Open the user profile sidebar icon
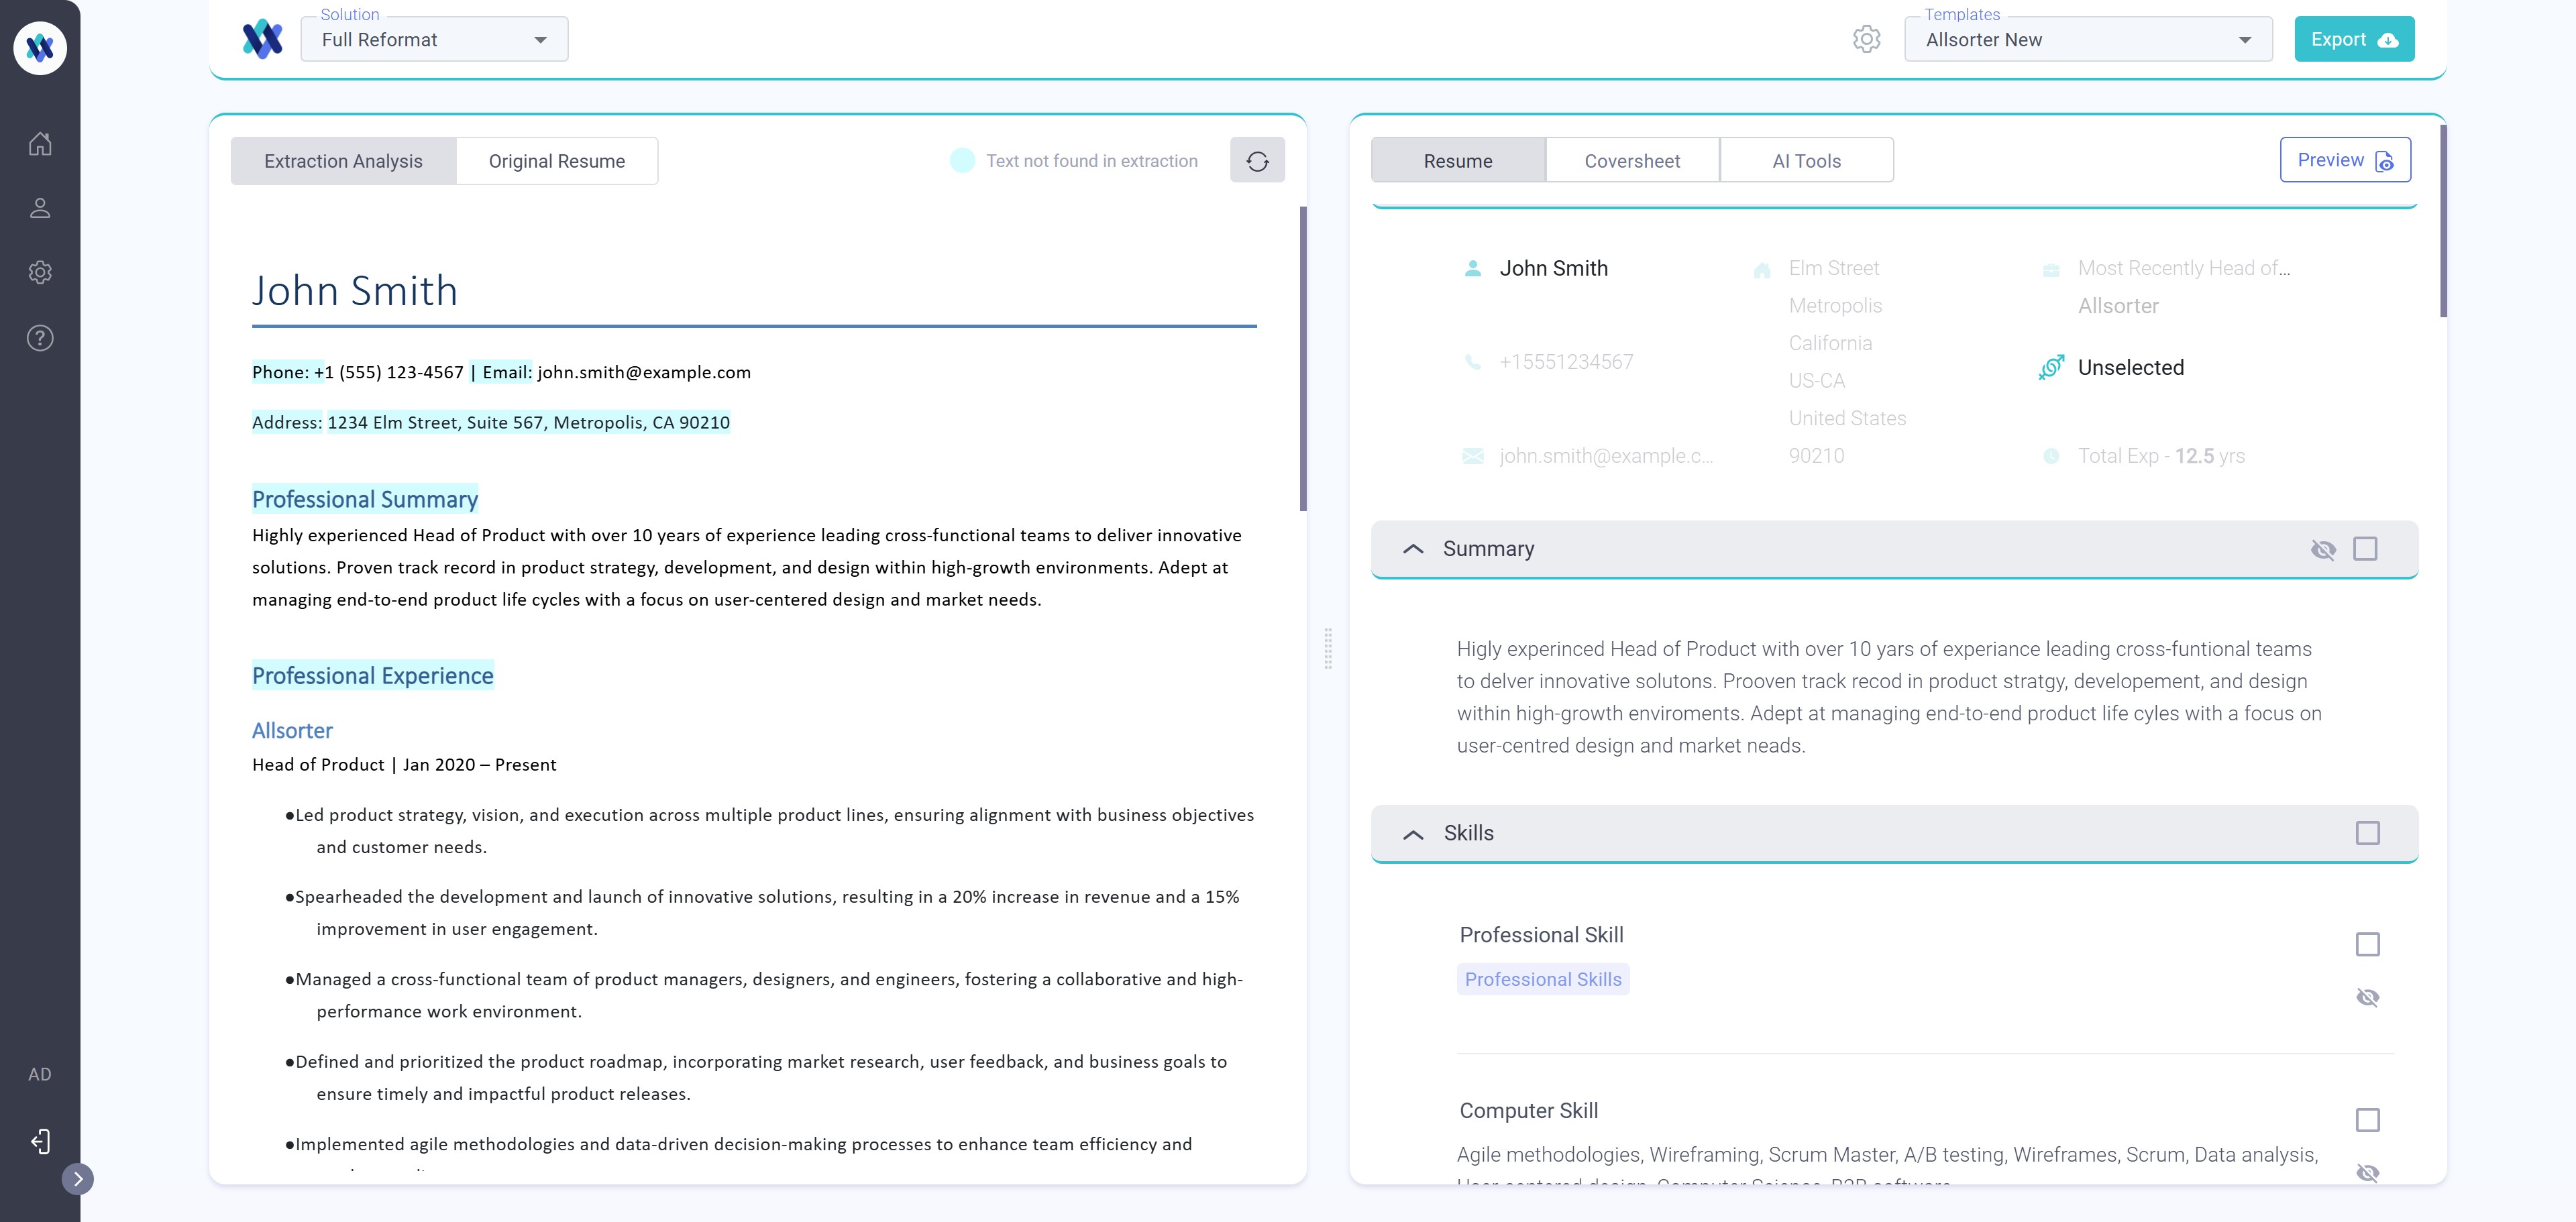 [40, 208]
